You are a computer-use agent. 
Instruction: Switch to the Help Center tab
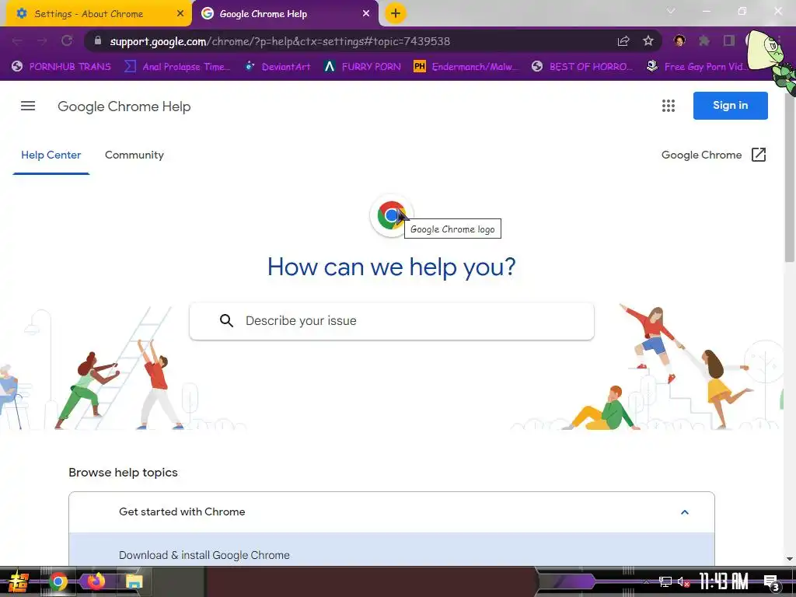(51, 155)
